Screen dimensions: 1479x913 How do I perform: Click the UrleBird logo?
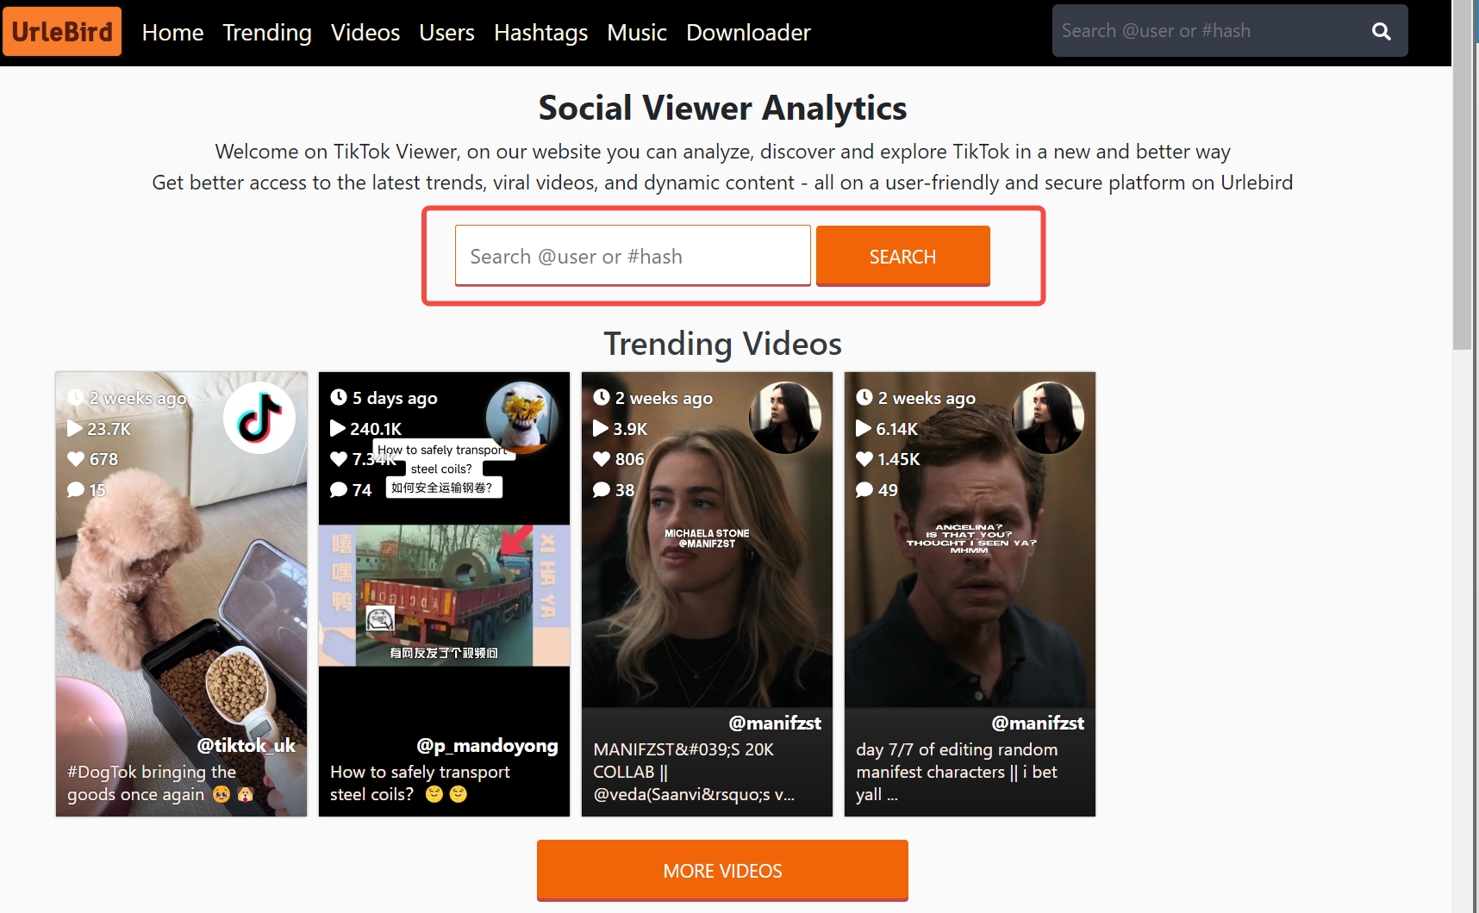[62, 32]
